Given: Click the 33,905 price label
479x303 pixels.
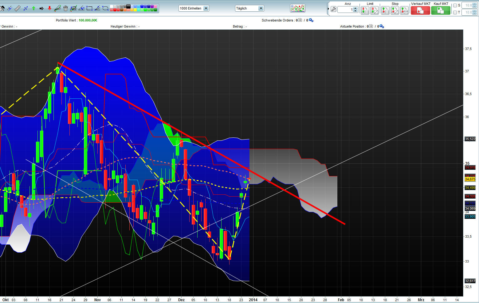Looking at the screenshot, I should (470, 217).
